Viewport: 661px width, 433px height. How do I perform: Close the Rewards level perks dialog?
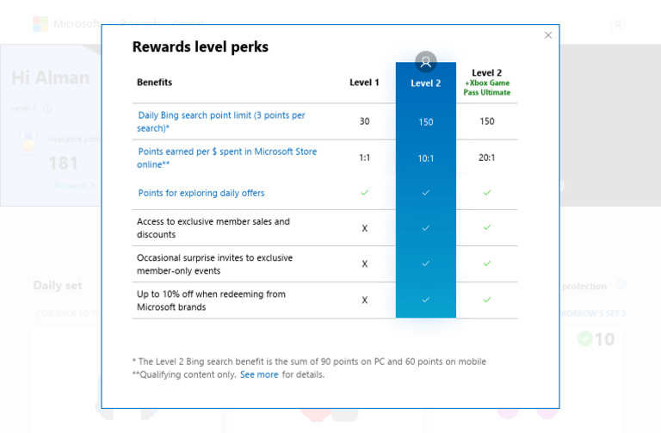click(x=548, y=35)
